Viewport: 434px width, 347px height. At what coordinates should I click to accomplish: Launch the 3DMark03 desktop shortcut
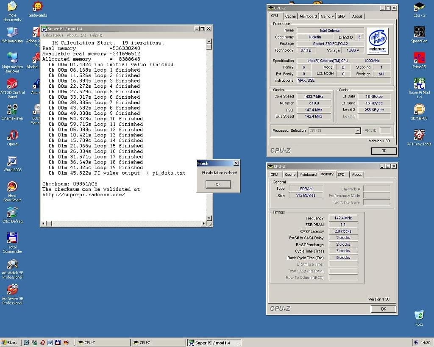(419, 112)
